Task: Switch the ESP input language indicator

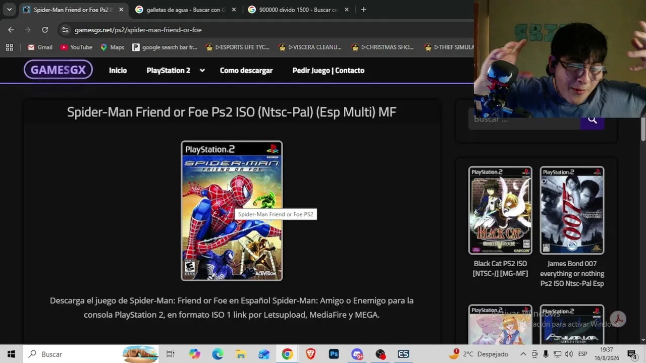Action: pos(582,354)
